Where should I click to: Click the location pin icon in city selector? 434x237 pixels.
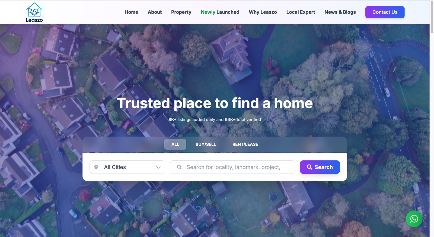(x=96, y=167)
